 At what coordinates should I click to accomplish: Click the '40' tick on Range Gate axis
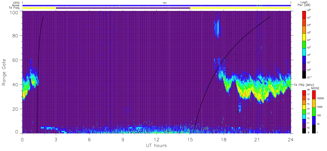point(15,84)
